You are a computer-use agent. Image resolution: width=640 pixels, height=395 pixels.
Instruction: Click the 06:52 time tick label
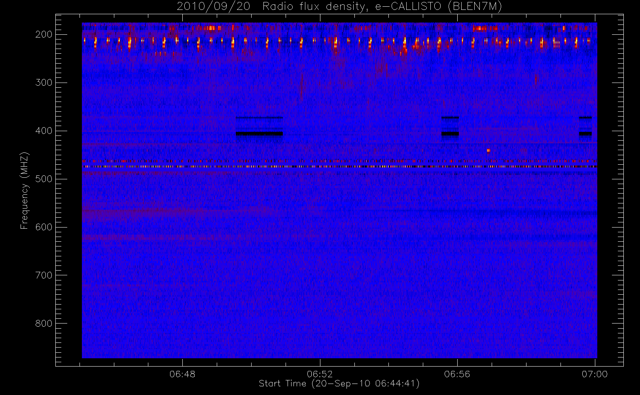[x=320, y=374]
